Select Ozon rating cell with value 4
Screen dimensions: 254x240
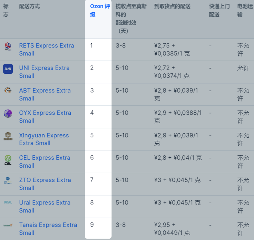[x=98, y=117]
